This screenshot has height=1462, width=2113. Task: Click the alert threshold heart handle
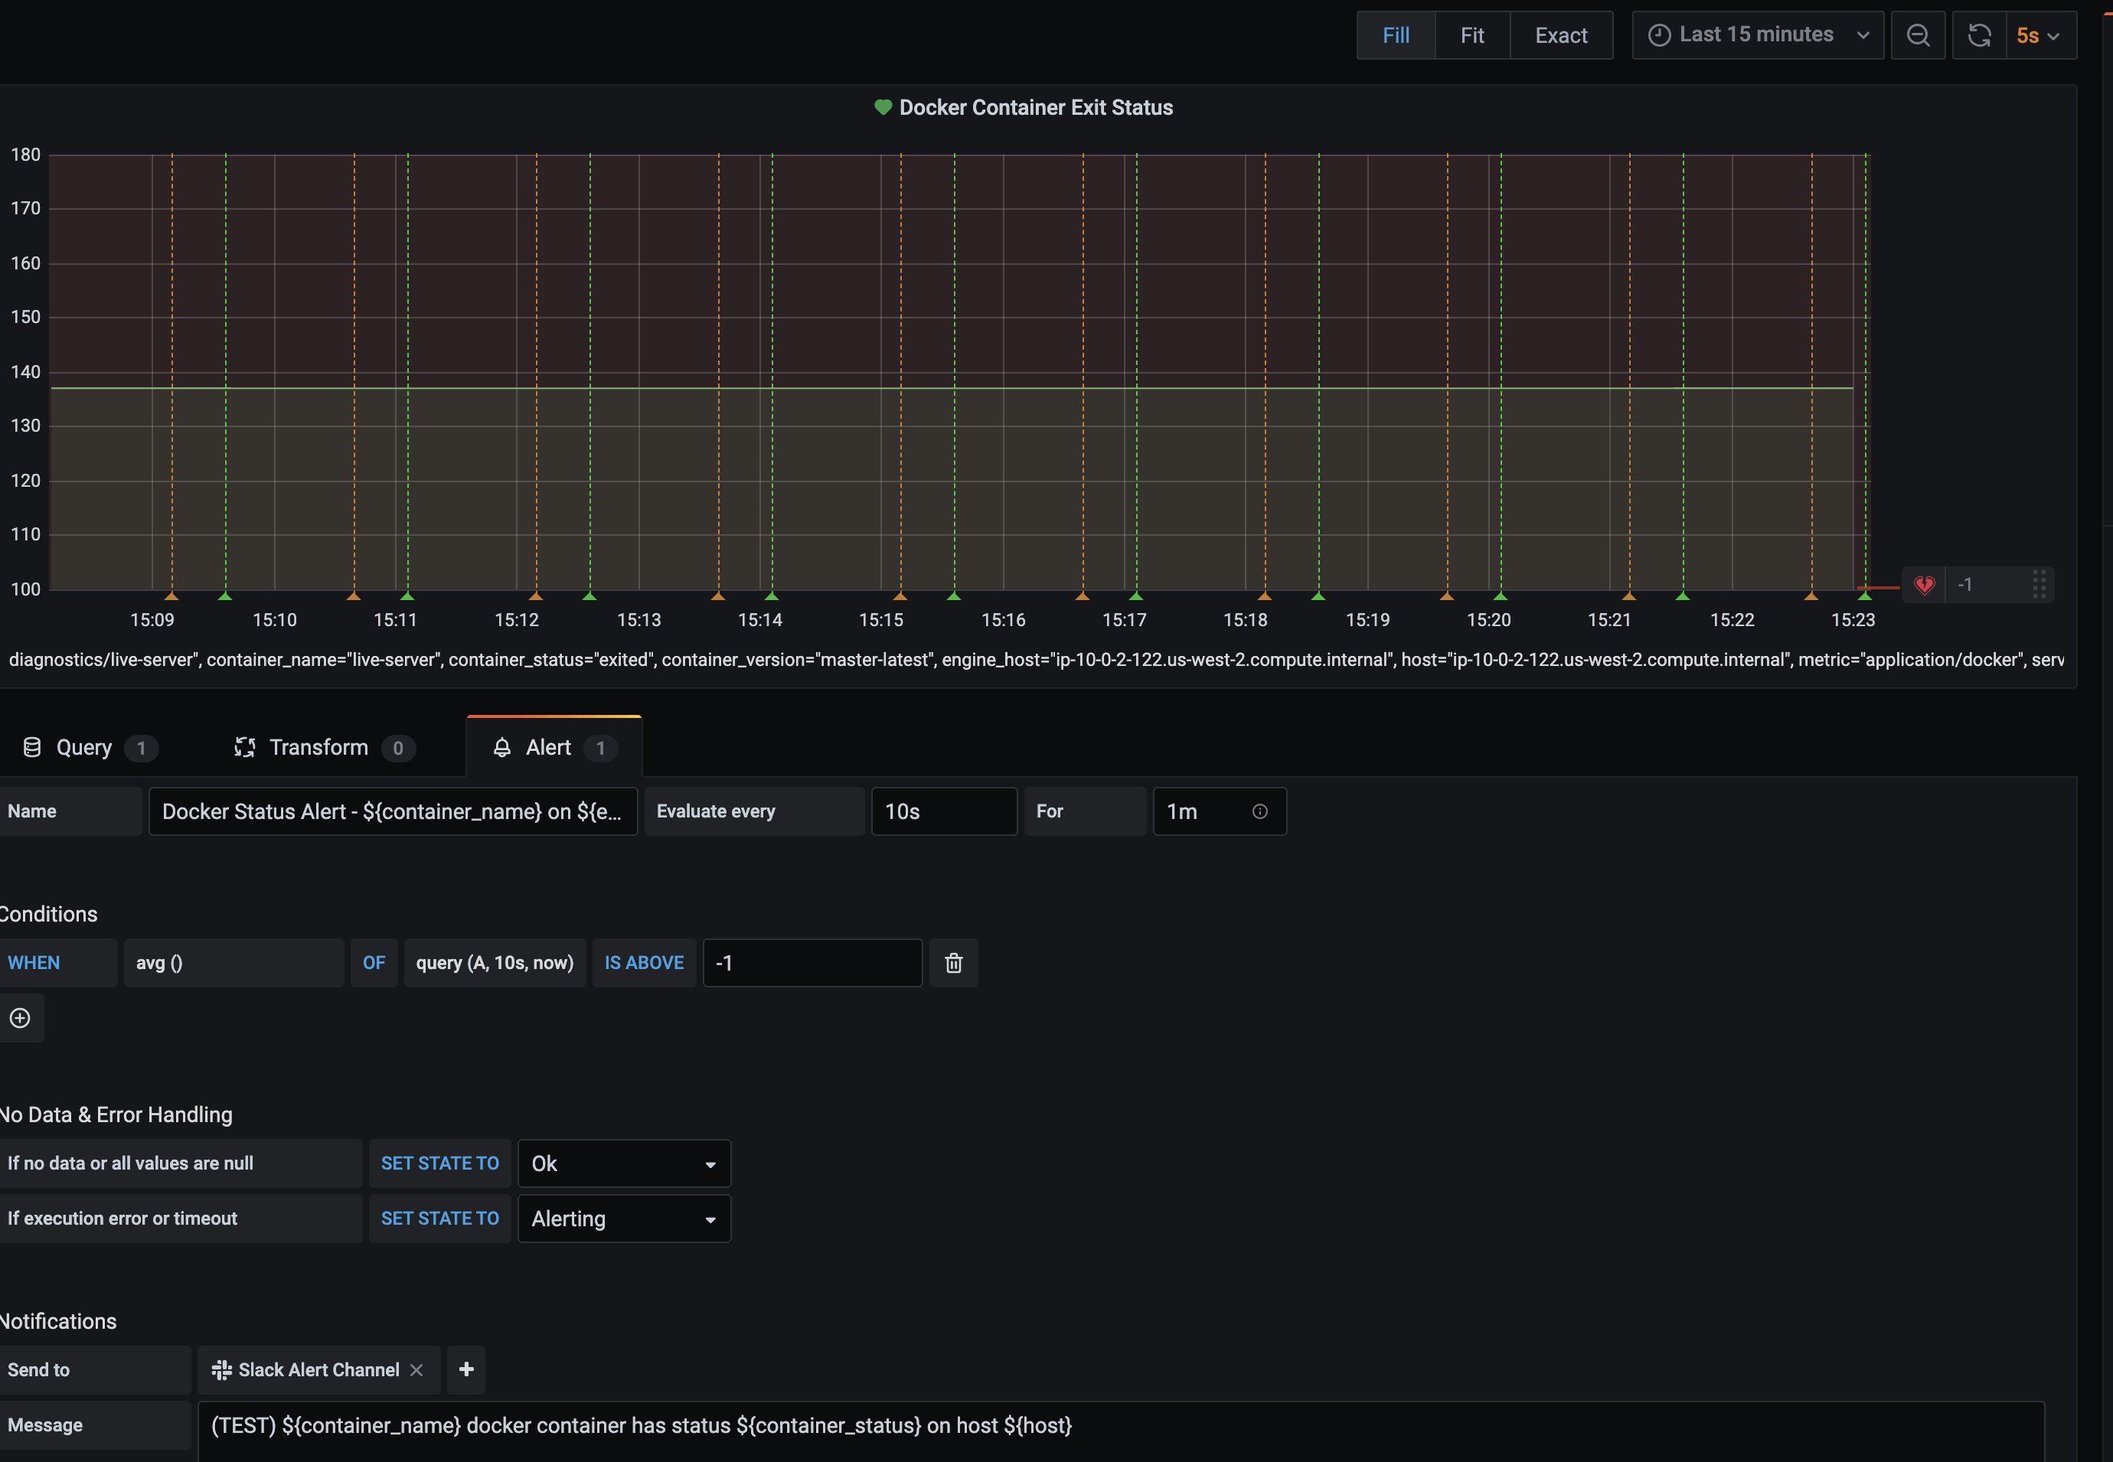pyautogui.click(x=1923, y=585)
